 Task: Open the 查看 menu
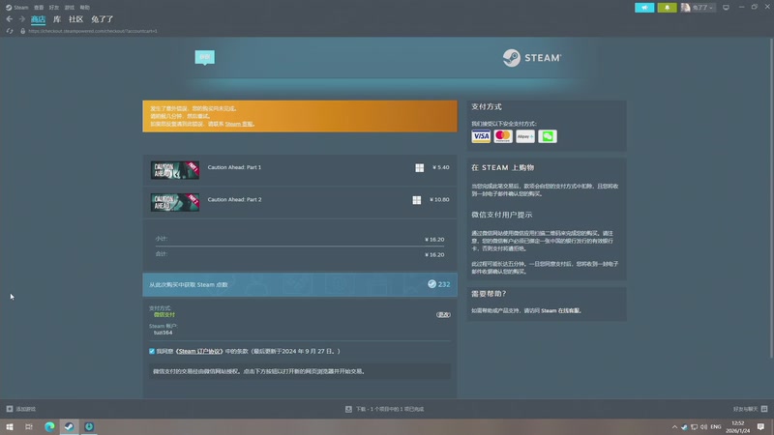[x=39, y=8]
